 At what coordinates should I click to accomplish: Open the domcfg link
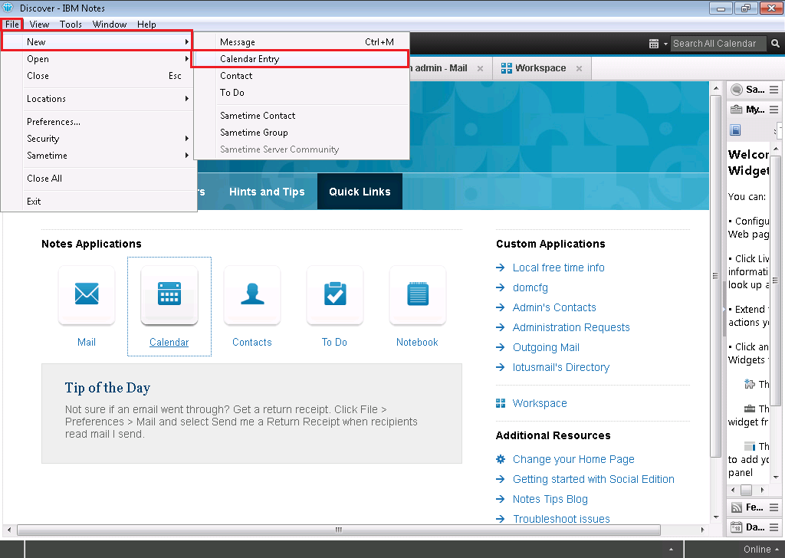tap(530, 287)
